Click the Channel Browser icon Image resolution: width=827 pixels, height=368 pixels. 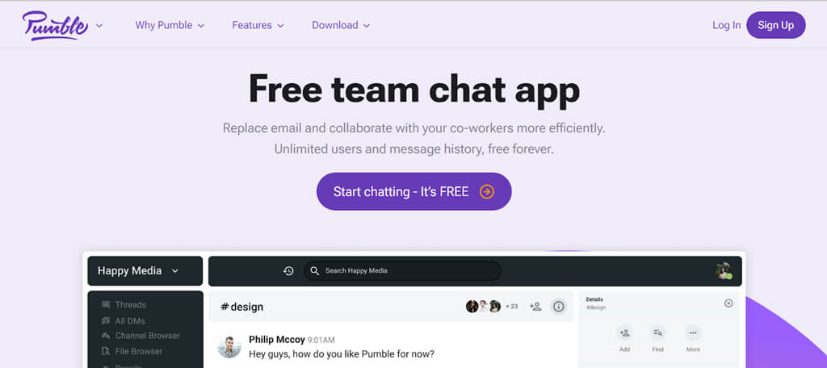pos(106,336)
